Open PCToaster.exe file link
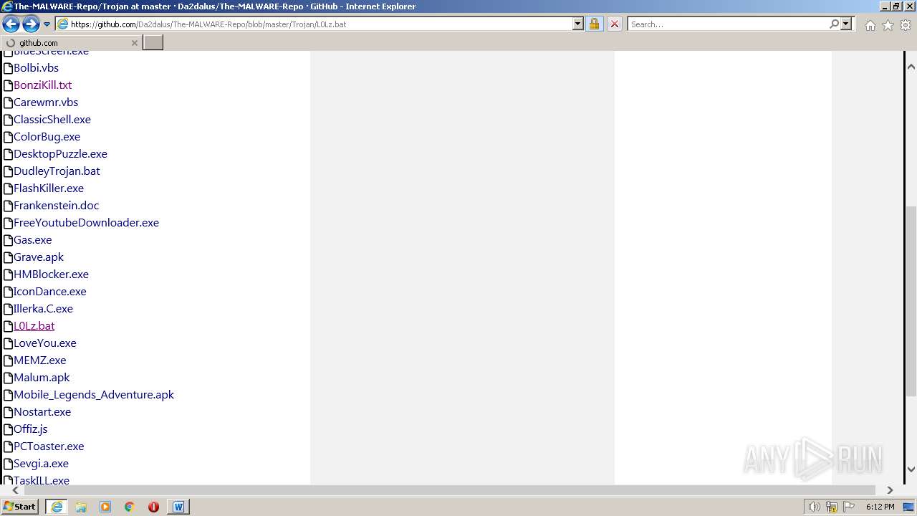The image size is (917, 516). (x=49, y=446)
